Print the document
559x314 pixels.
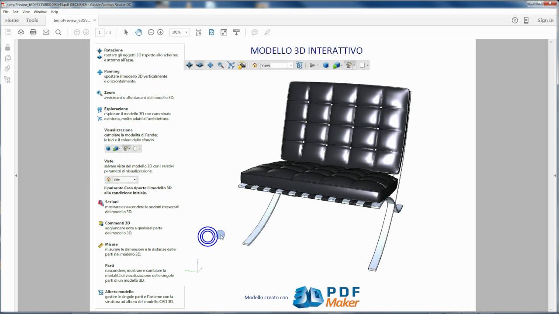point(33,32)
